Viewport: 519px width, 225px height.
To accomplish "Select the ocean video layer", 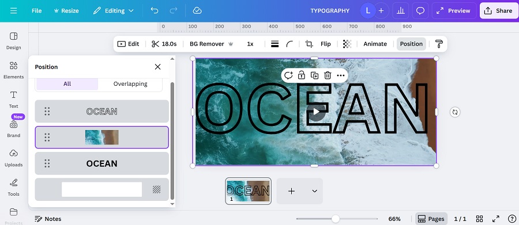I will [x=102, y=138].
